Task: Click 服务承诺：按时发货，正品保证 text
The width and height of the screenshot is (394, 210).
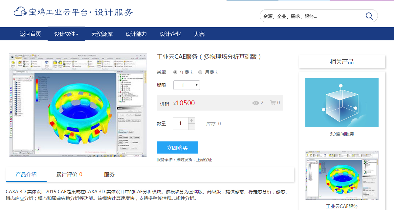Action: pos(185,160)
